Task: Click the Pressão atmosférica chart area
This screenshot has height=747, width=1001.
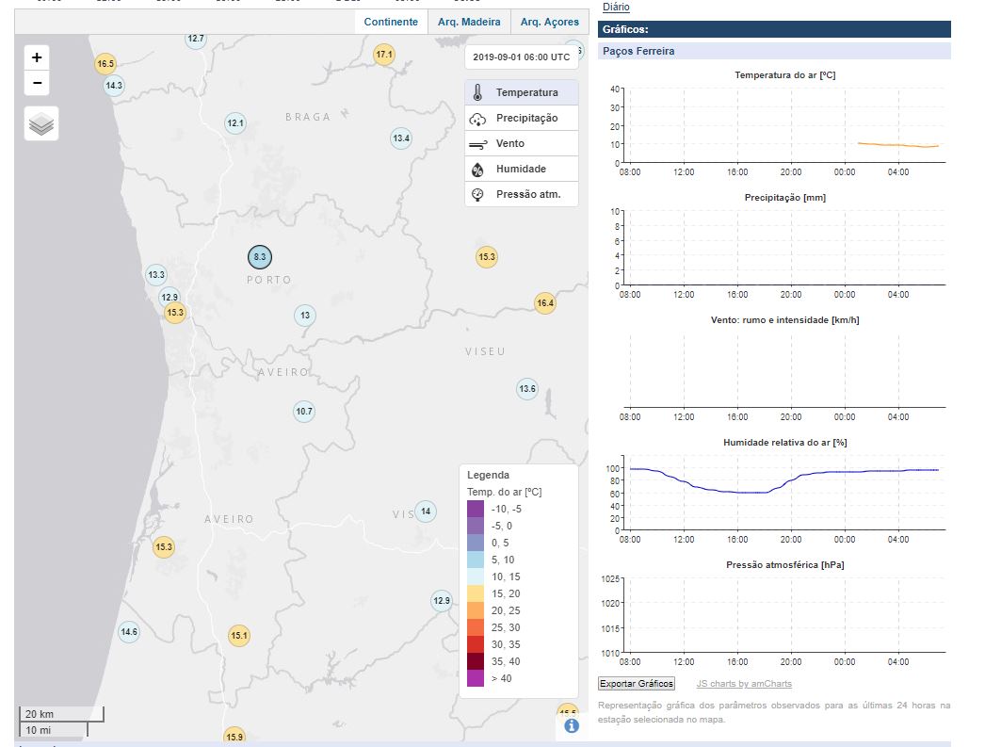Action: pos(784,615)
